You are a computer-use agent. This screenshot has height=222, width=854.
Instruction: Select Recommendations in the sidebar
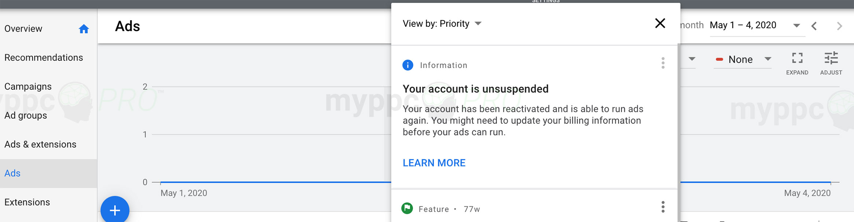pos(44,58)
